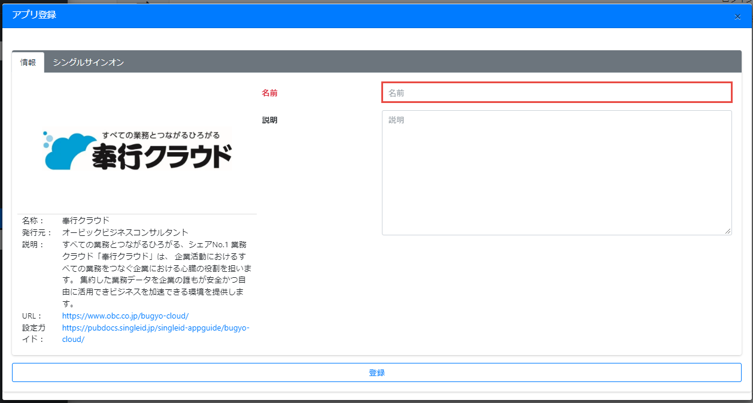Click the app description paragraph text

coord(156,274)
